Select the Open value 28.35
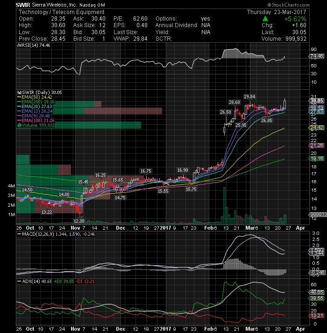This screenshot has height=333, width=327. [x=58, y=19]
